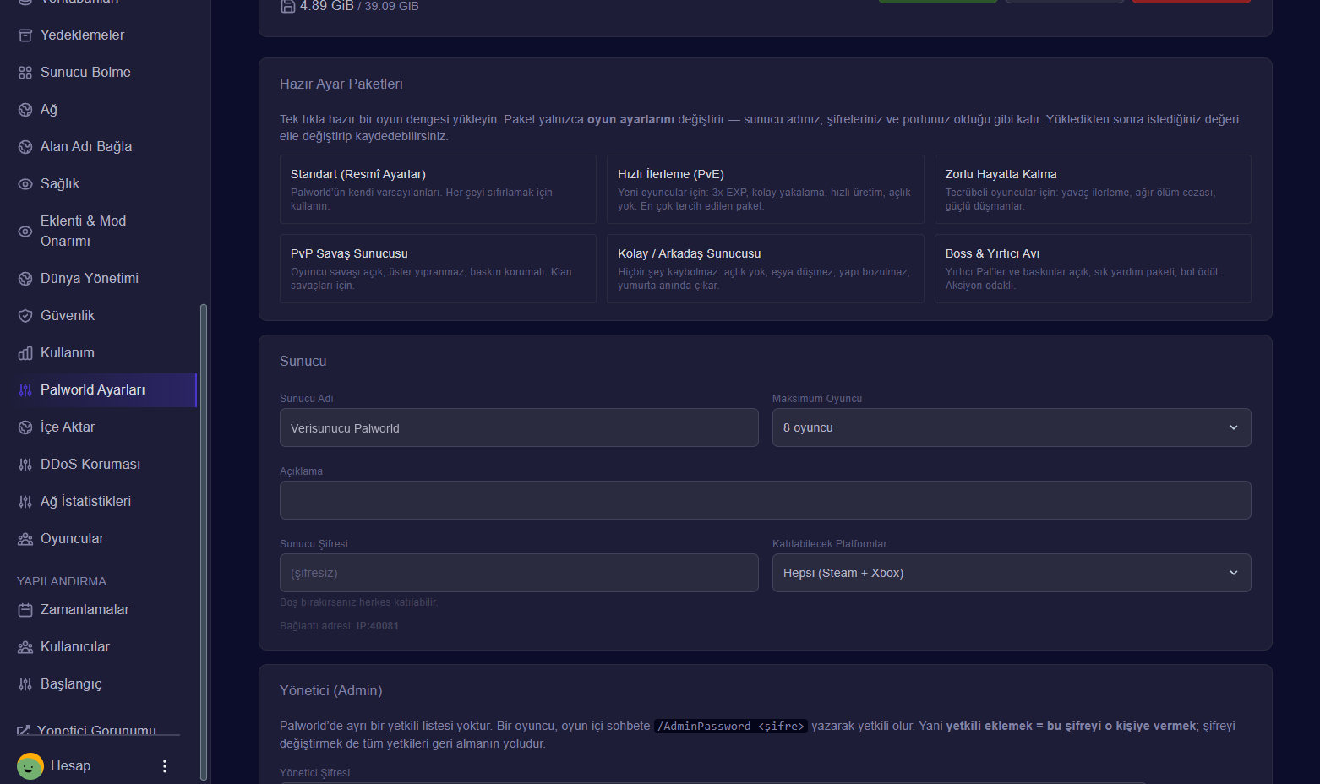Click the Güvenlik shield icon
Screen dimensions: 1320x784
point(25,316)
